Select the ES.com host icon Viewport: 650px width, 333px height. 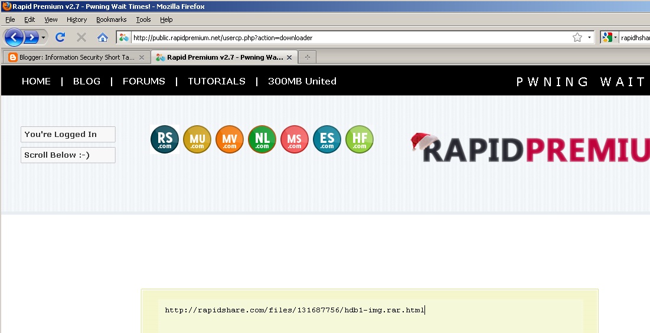coord(326,139)
